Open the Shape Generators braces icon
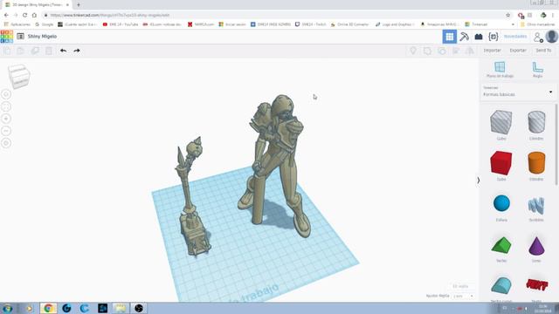The width and height of the screenshot is (559, 314). (x=493, y=37)
